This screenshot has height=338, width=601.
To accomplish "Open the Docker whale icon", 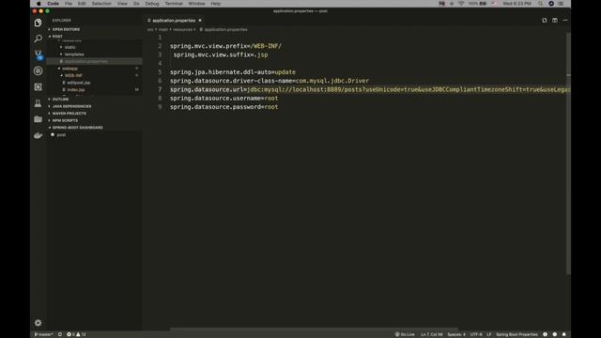I will [38, 135].
